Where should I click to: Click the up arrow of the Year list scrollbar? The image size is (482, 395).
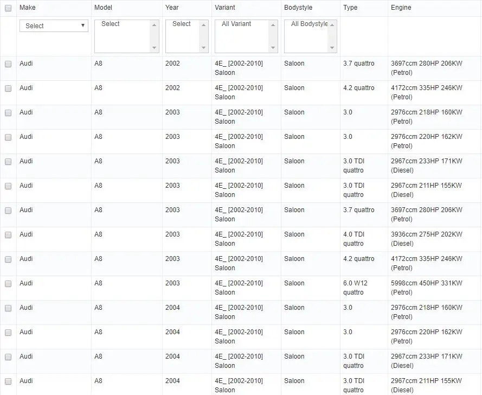(x=203, y=25)
